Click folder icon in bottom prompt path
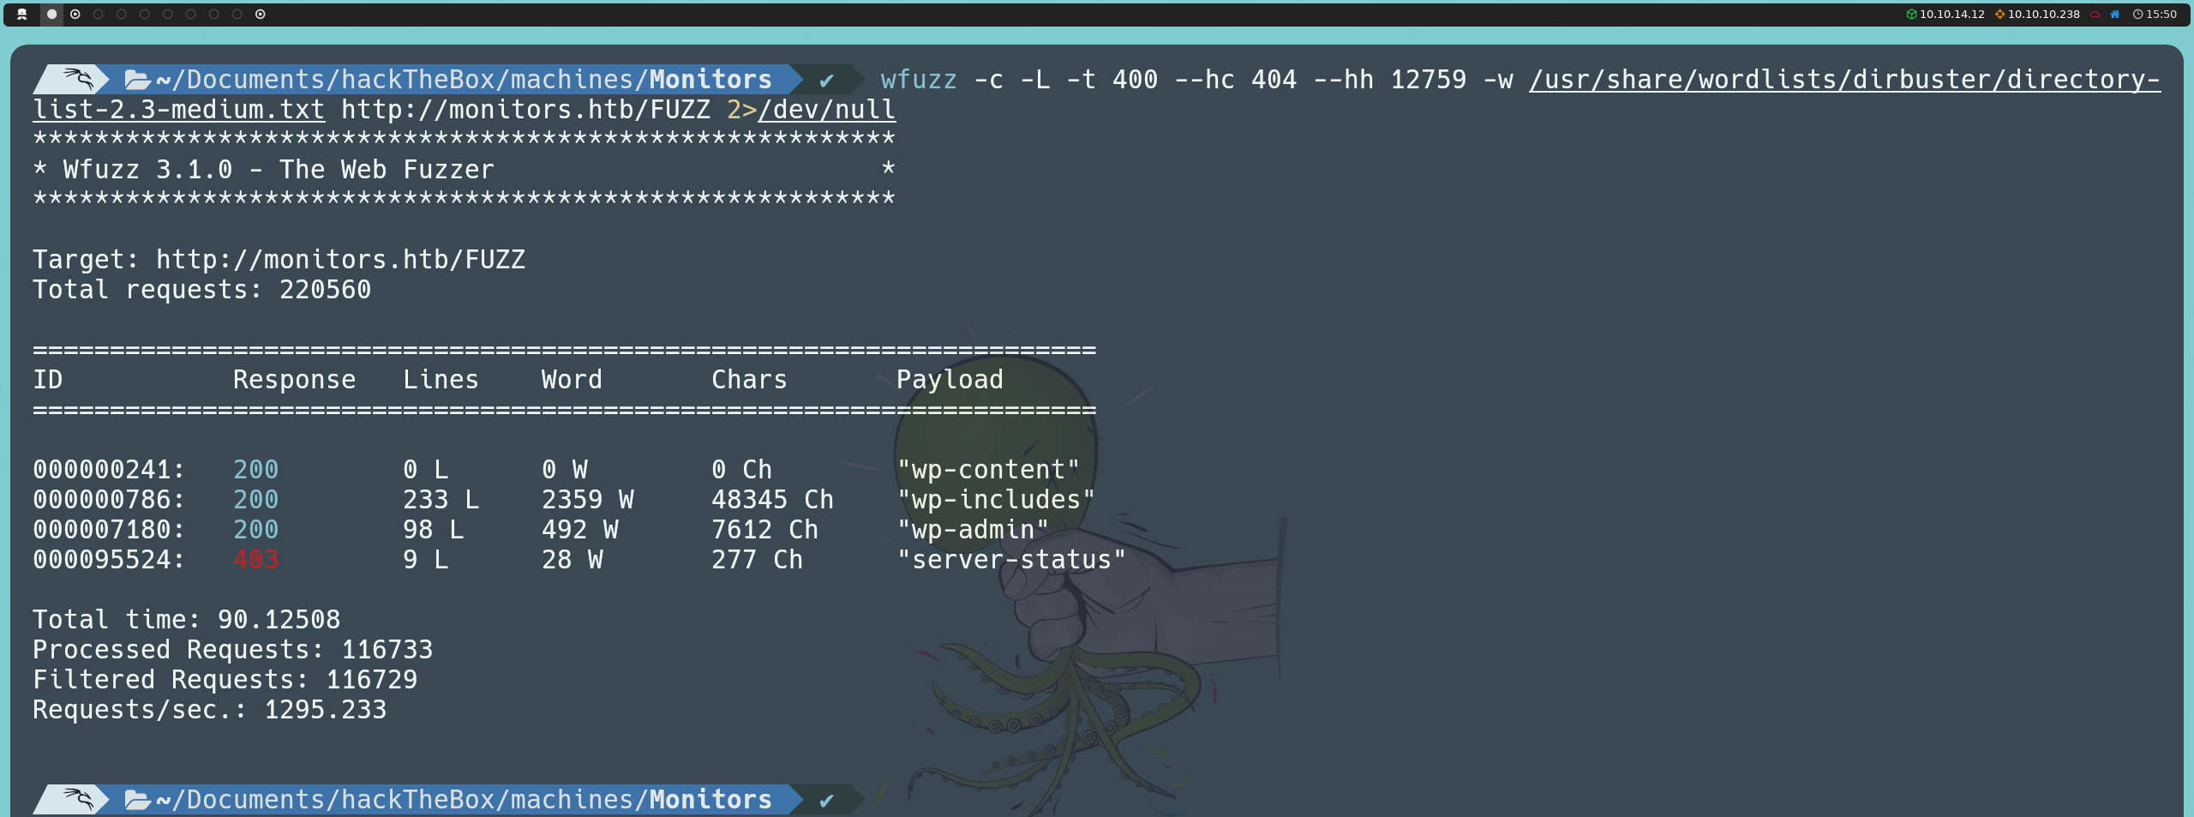The width and height of the screenshot is (2194, 817). tap(137, 800)
